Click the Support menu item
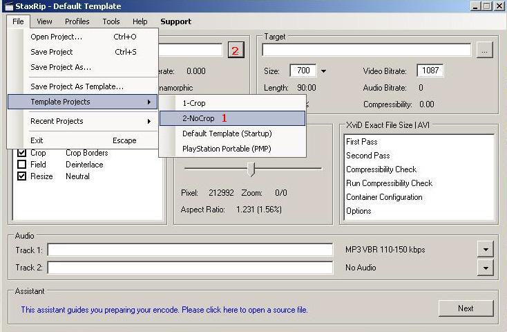The width and height of the screenshot is (507, 332). point(175,21)
